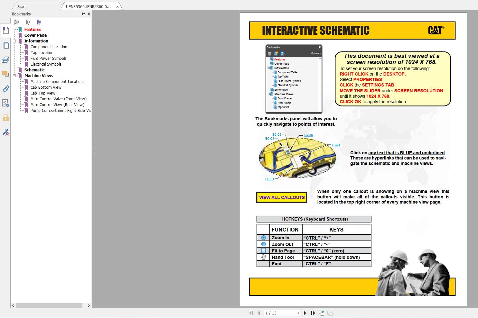478x318 pixels.
Task: Go to Tap Location bookmark
Action: coord(42,52)
